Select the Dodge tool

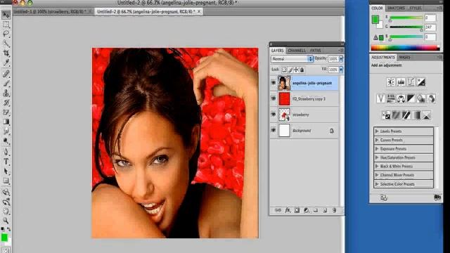pos(6,141)
